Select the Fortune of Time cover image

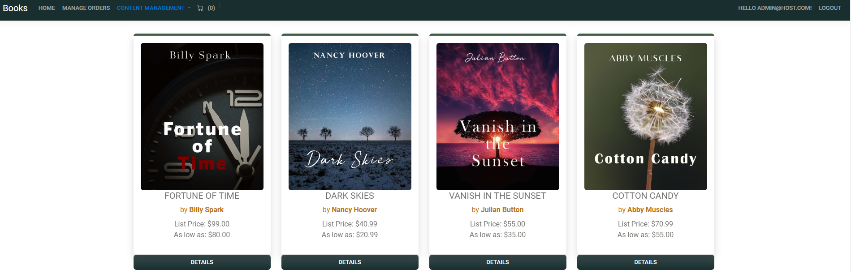click(202, 116)
